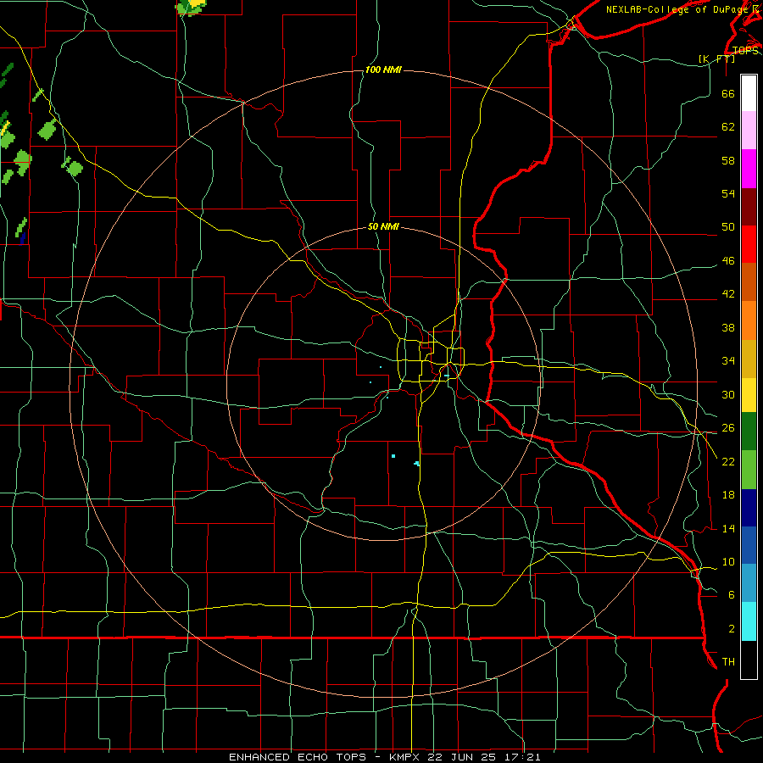Click the "58" legend value
This screenshot has height=763, width=763.
click(728, 160)
